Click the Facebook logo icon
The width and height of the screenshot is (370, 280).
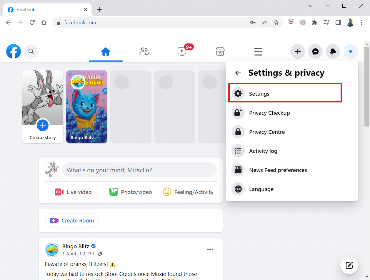click(x=14, y=51)
